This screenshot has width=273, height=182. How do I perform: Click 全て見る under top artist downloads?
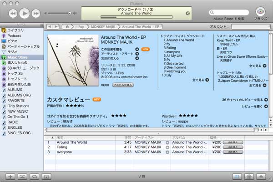pyautogui.click(x=200, y=80)
